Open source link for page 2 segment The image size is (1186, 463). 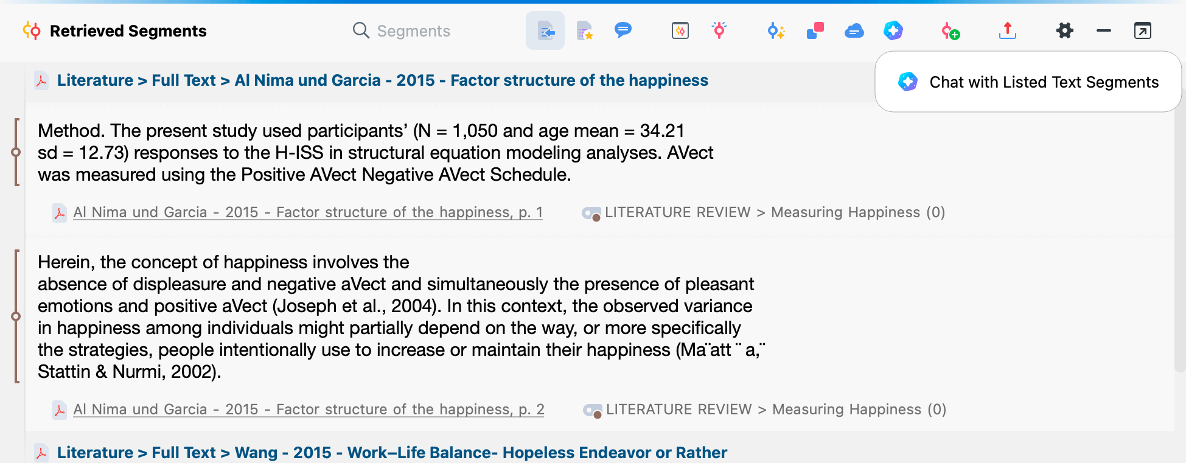[x=308, y=409]
